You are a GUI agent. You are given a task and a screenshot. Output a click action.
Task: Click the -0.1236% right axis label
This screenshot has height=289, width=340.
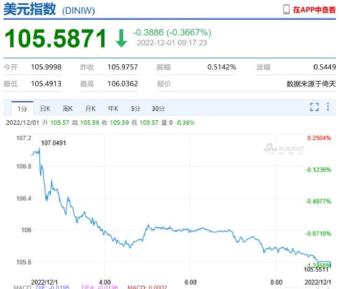click(318, 170)
